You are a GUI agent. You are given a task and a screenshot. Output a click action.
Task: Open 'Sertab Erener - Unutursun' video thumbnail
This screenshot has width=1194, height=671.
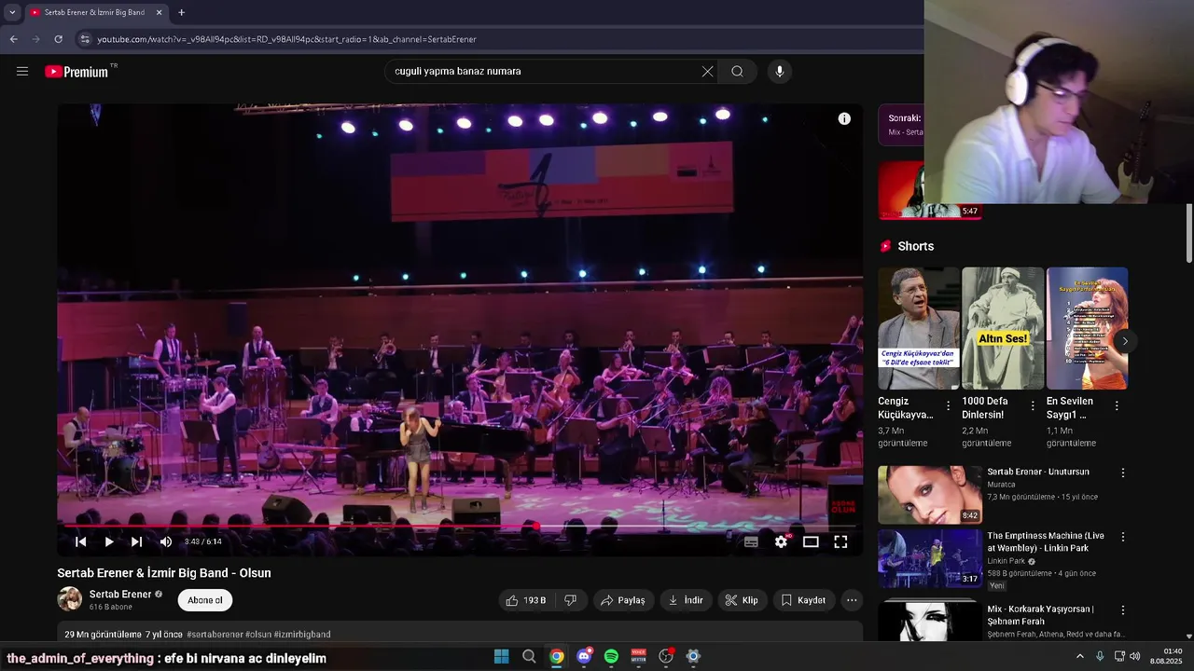930,495
